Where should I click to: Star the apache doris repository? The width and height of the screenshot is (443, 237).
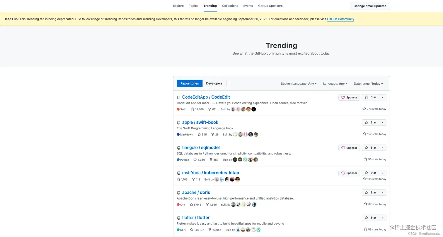[x=370, y=193]
